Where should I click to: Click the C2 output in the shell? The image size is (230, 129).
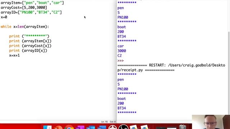pos(120,56)
